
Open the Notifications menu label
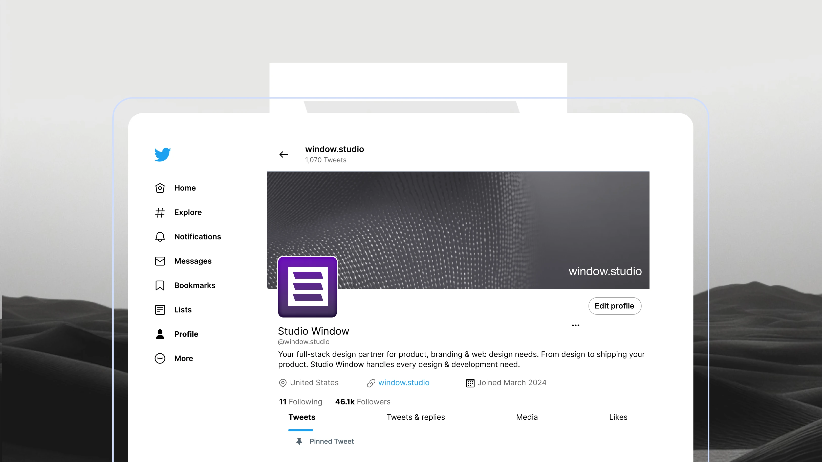pyautogui.click(x=198, y=237)
